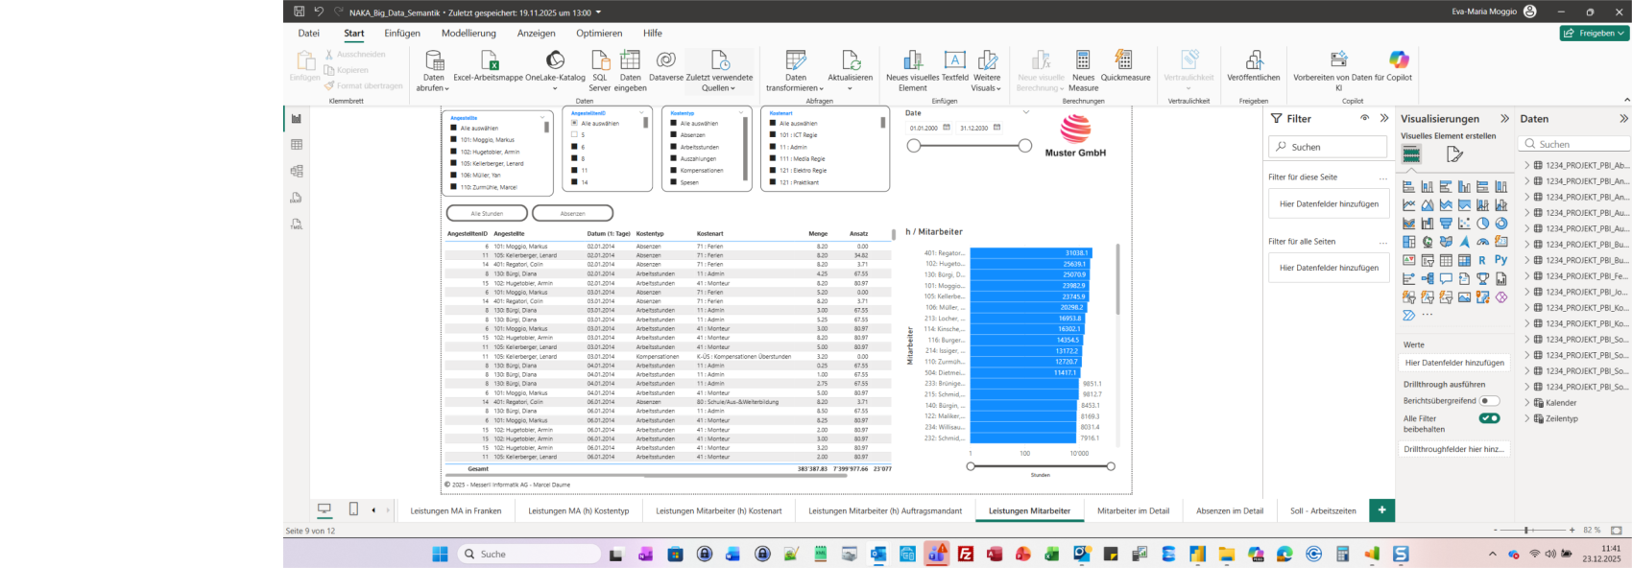The width and height of the screenshot is (1632, 568).
Task: Select the funnel visual icon
Action: click(1446, 224)
